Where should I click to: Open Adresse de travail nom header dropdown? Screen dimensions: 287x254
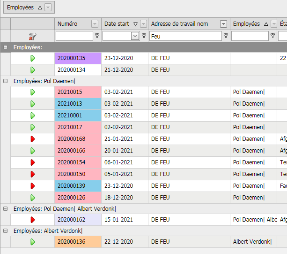point(223,24)
